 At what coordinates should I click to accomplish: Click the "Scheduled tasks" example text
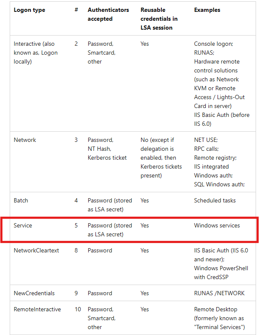coord(215,200)
